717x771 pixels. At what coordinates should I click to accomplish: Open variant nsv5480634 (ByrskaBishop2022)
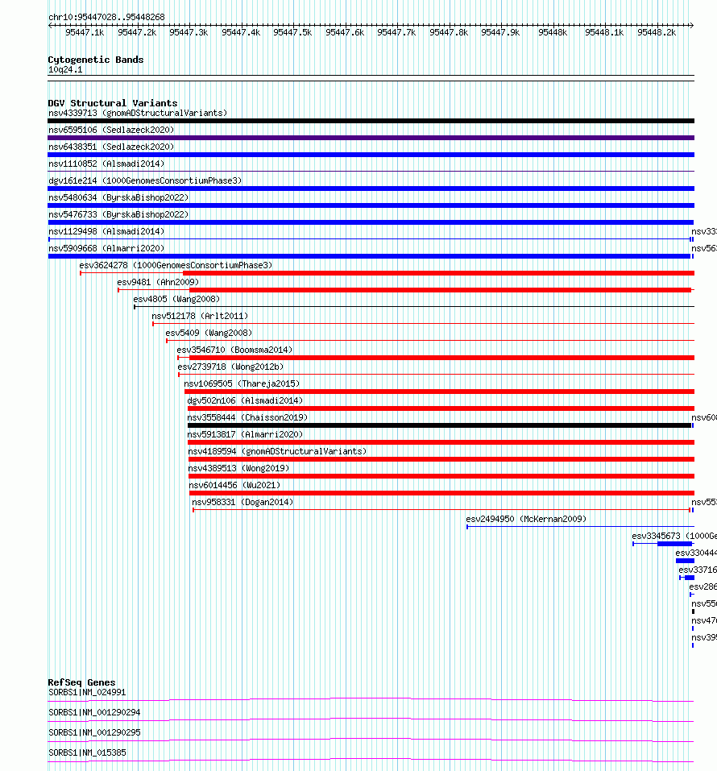[x=118, y=197]
